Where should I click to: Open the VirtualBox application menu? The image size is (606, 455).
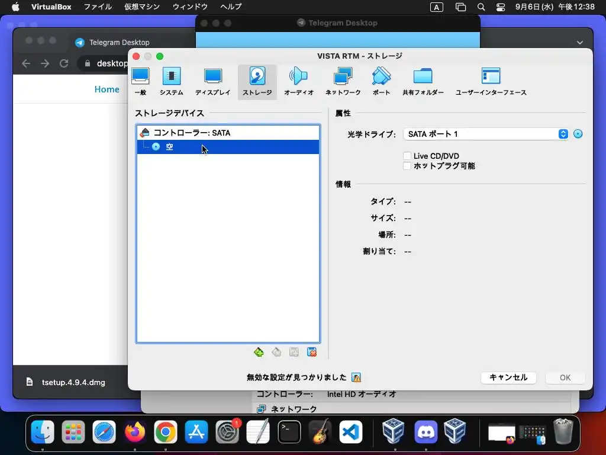coord(51,7)
